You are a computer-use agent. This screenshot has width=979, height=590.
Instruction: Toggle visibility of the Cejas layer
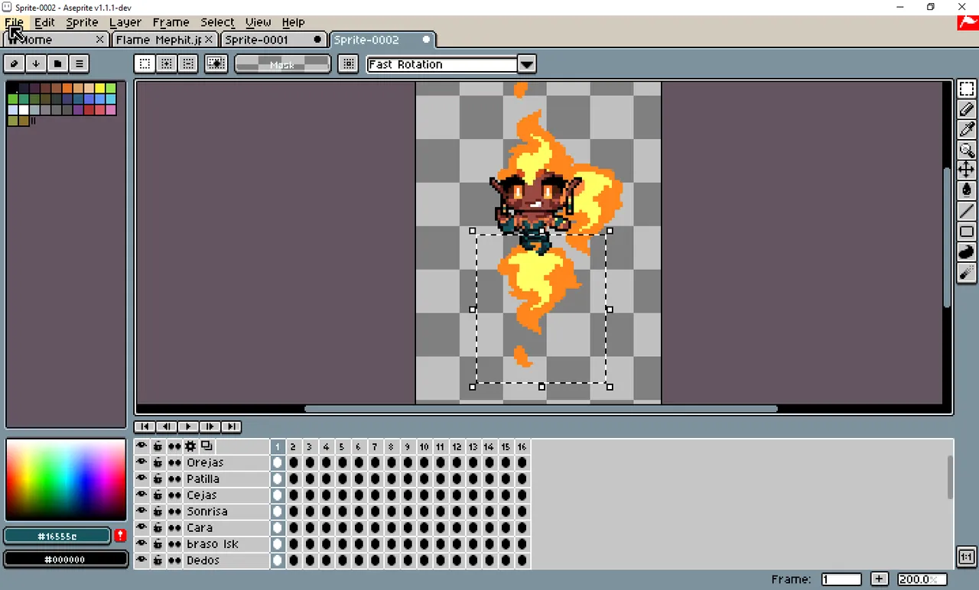[141, 494]
